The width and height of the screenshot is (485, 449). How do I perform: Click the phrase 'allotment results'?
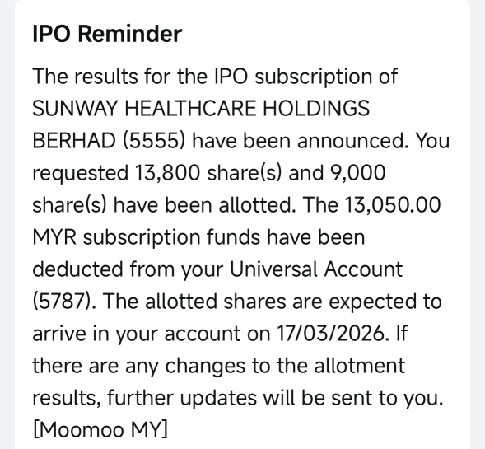tap(219, 381)
